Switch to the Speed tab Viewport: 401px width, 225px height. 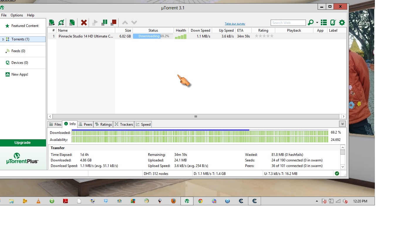coord(143,125)
